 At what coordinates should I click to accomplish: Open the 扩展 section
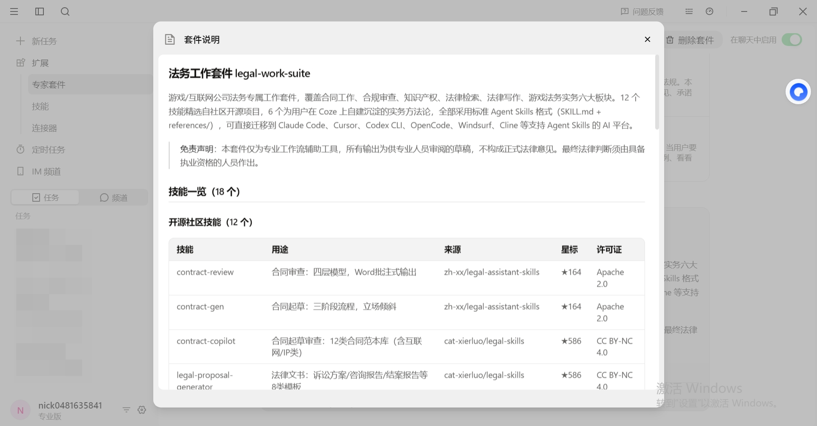pos(32,63)
